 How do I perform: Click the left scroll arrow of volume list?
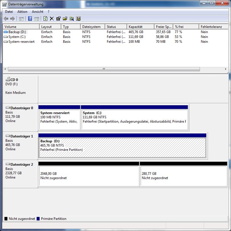[5, 69]
